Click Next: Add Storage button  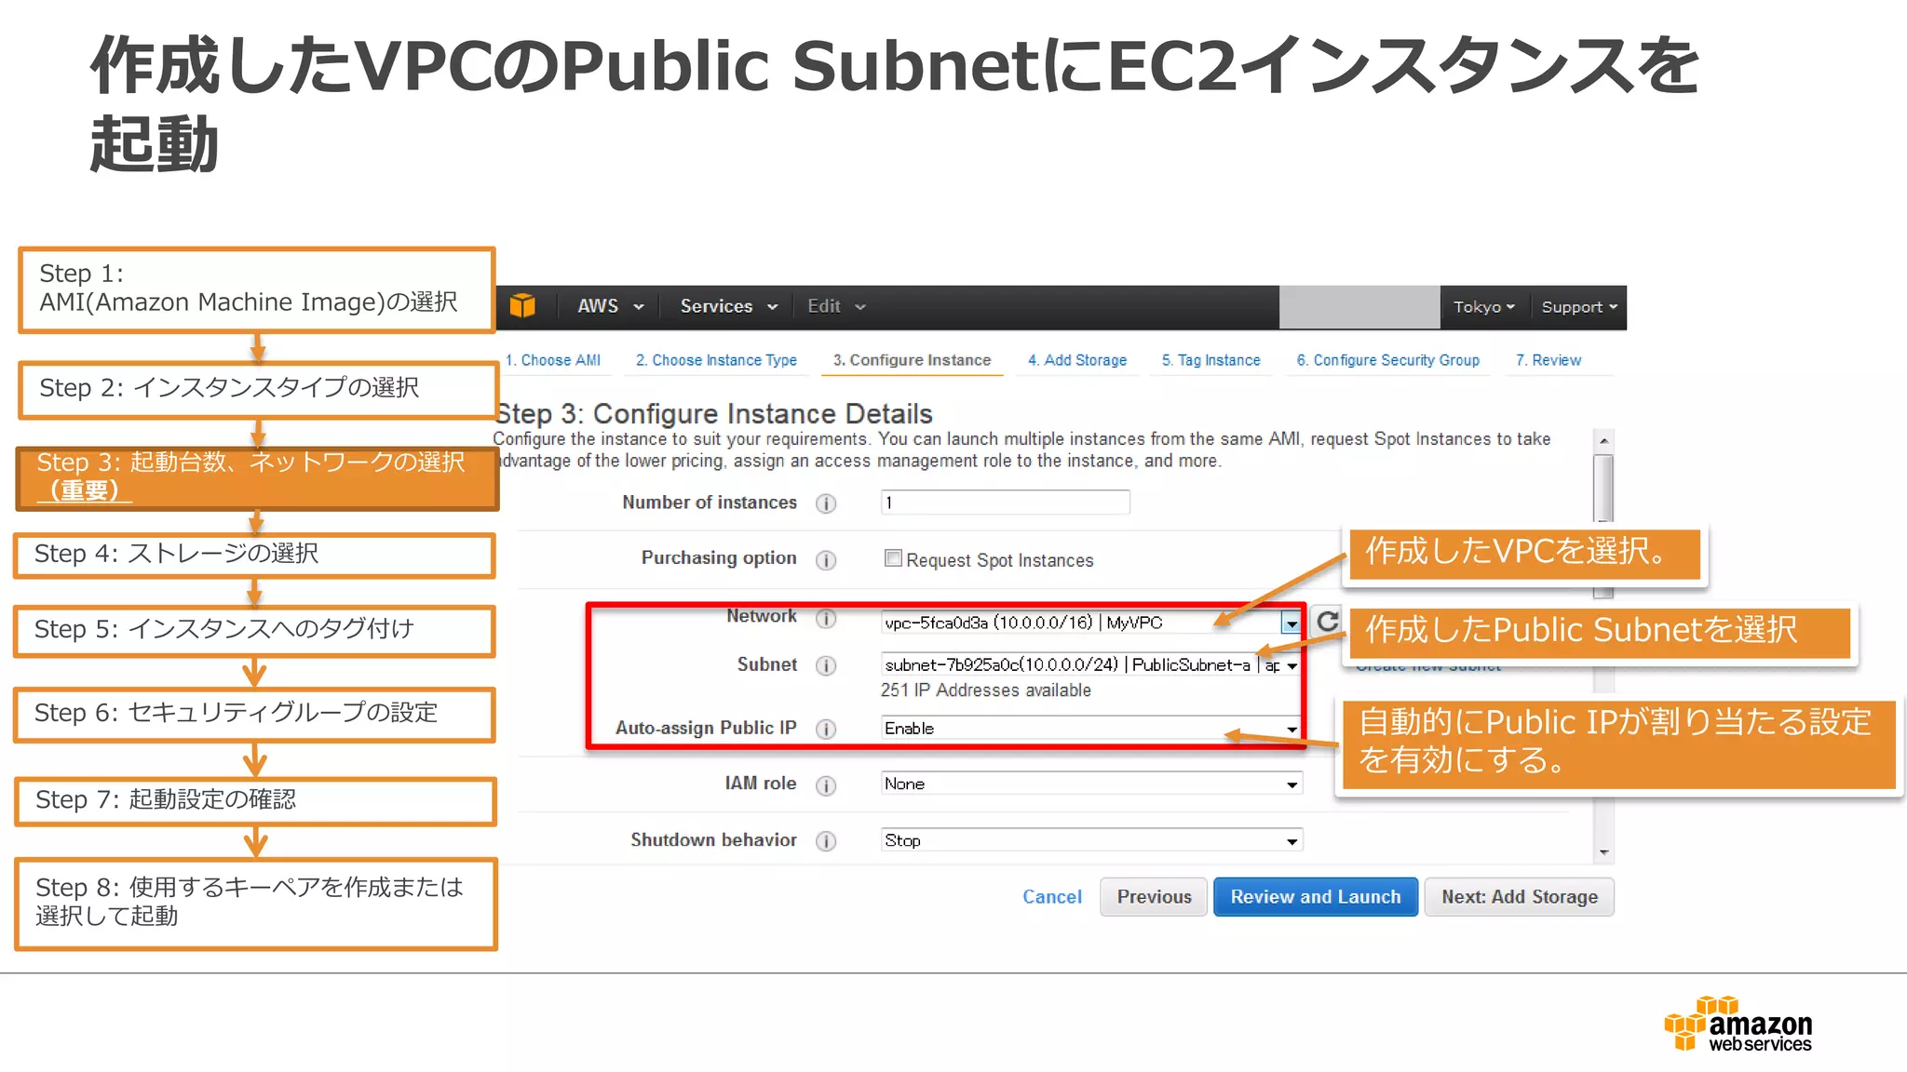click(x=1520, y=897)
